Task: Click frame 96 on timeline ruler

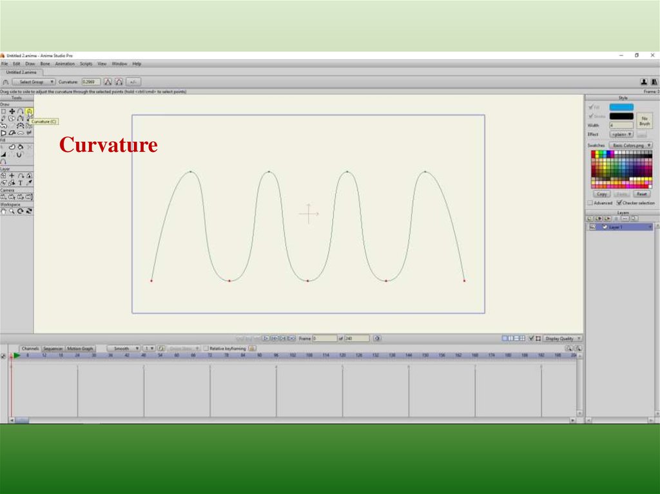Action: point(276,356)
